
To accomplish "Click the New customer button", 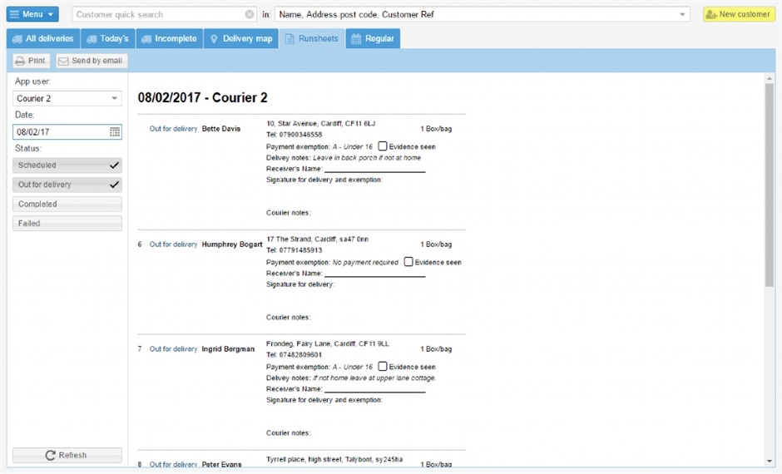I will [x=739, y=14].
